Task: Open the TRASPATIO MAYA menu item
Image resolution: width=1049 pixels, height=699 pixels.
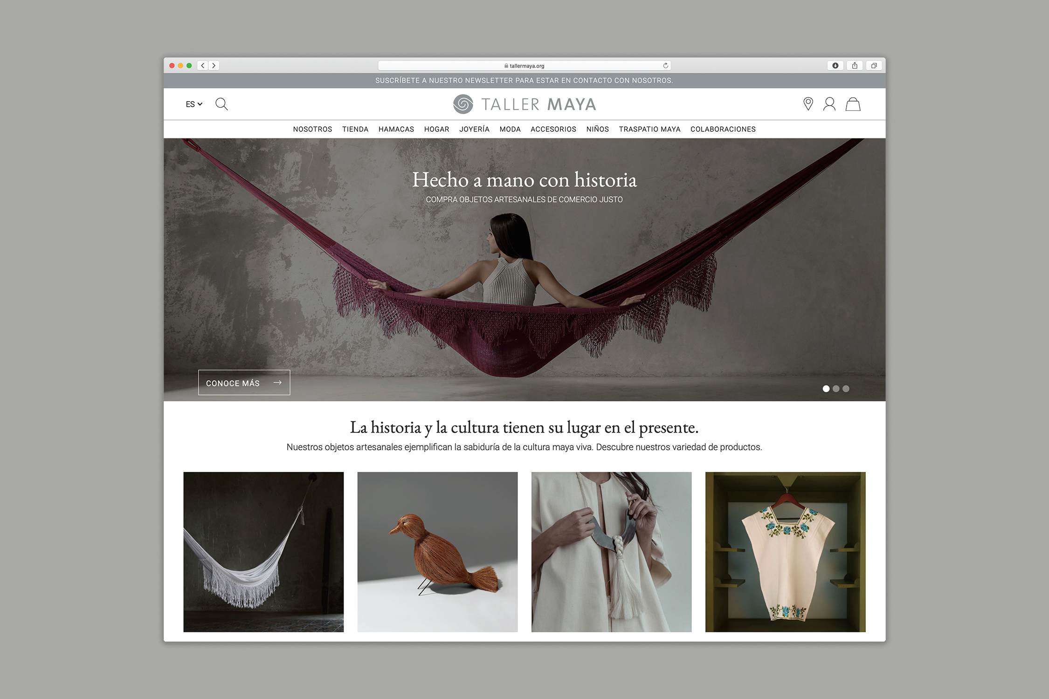Action: point(650,129)
